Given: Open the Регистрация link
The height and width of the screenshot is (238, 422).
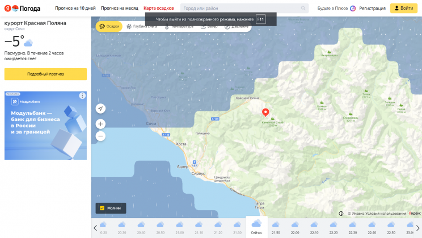Looking at the screenshot, I should (372, 9).
